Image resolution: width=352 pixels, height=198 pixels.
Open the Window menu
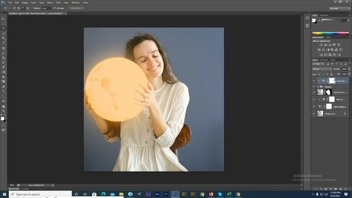pyautogui.click(x=76, y=3)
